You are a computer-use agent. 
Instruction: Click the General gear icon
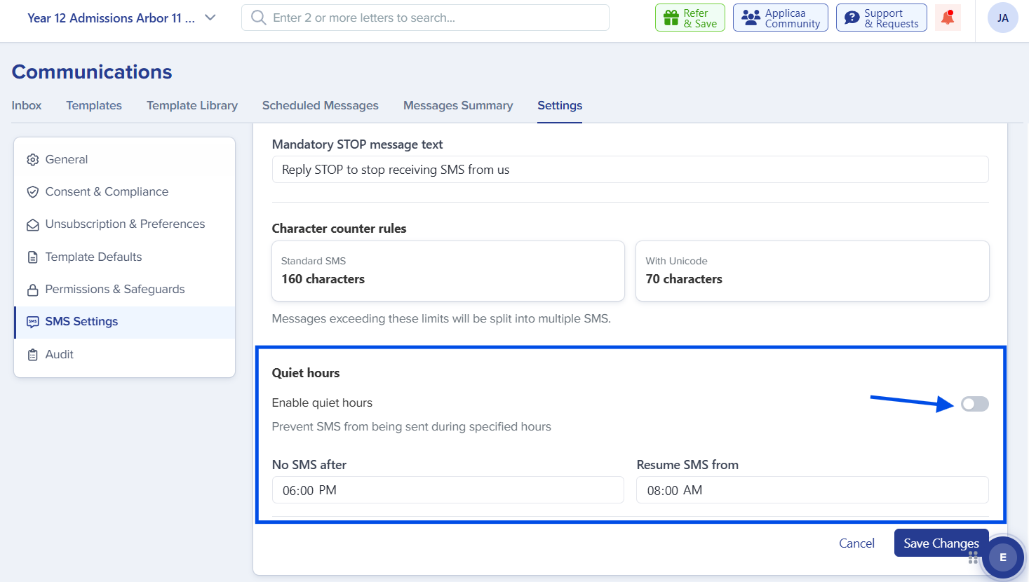point(32,160)
